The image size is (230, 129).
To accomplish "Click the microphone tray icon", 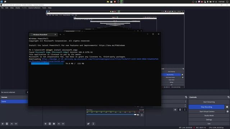I will click(x=208, y=2).
